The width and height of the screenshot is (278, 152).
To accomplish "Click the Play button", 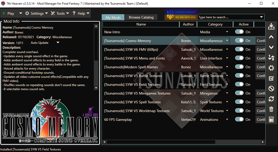I will pos(9,13).
